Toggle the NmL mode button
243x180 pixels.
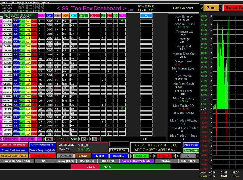pyautogui.click(x=49, y=139)
